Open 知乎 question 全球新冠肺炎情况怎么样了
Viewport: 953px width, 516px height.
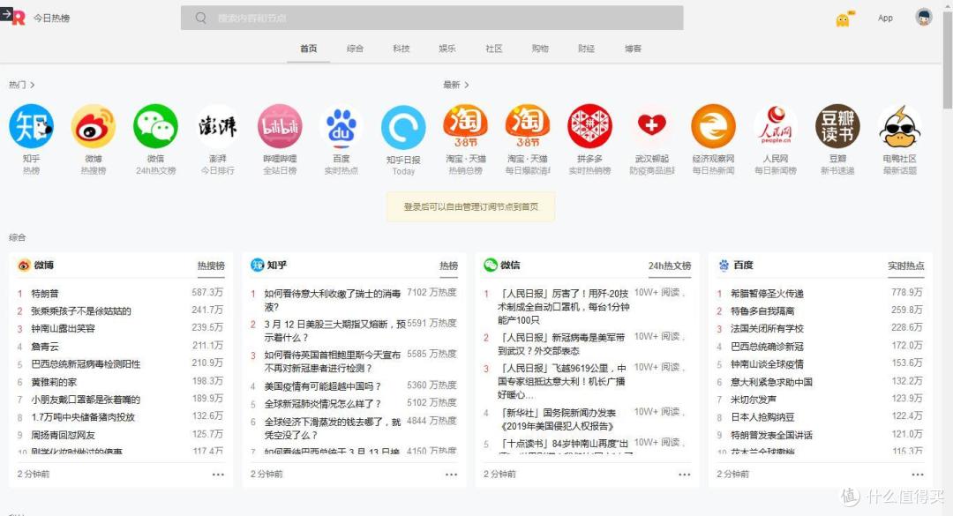point(323,404)
